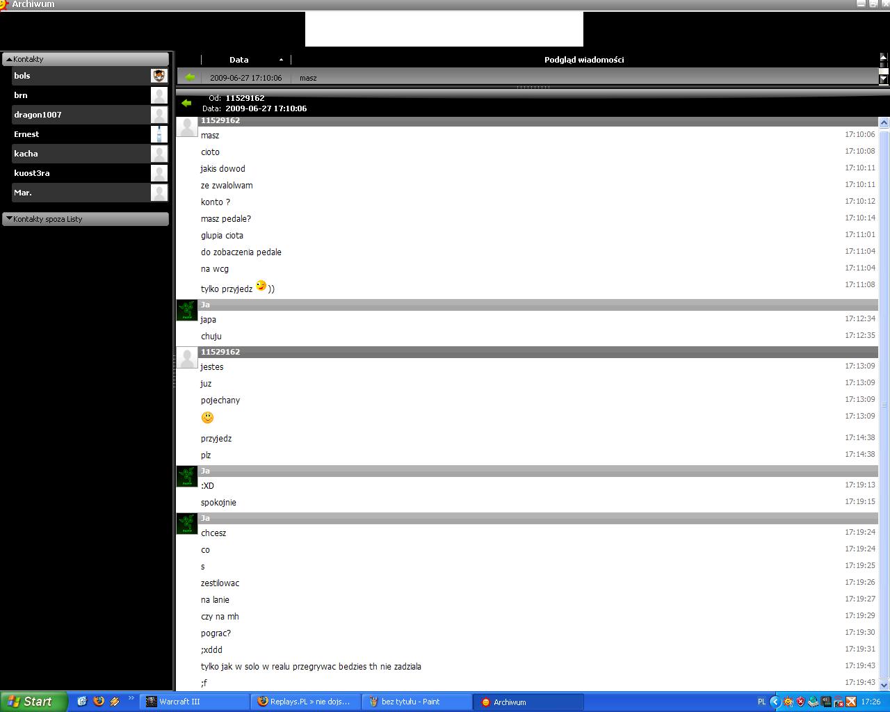Click the first green Razer avatar labeled Ja
The image size is (890, 712).
coord(187,310)
